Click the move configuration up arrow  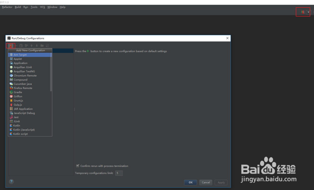pos(31,46)
